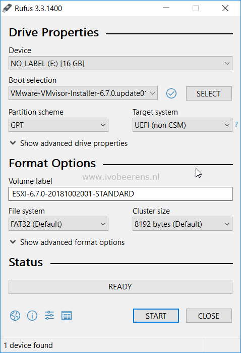Click the Partition scheme label

tap(36, 112)
